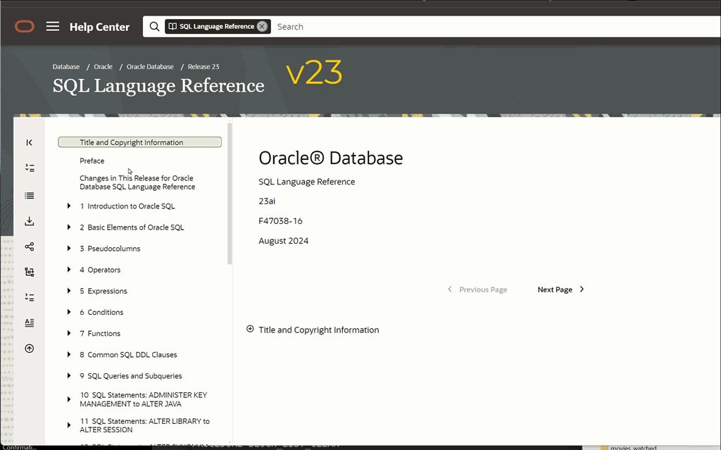721x450 pixels.
Task: Click the Title and Copyright Information heading
Action: point(319,330)
